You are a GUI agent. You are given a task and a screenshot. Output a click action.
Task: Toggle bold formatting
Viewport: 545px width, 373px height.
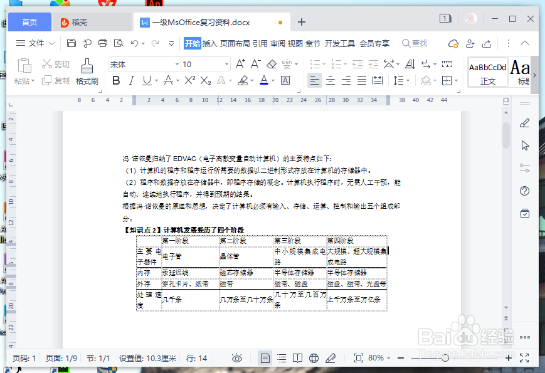pos(115,80)
